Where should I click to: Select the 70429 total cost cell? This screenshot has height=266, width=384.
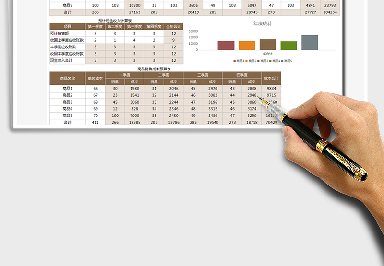pyautogui.click(x=271, y=123)
